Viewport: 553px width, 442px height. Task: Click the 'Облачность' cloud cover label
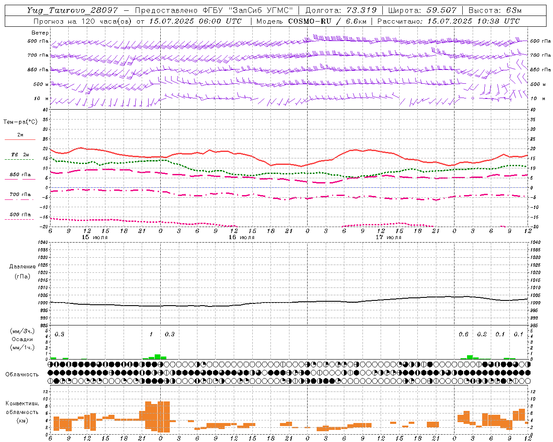tap(22, 375)
